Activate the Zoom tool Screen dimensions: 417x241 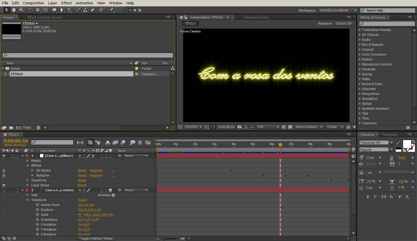21,10
